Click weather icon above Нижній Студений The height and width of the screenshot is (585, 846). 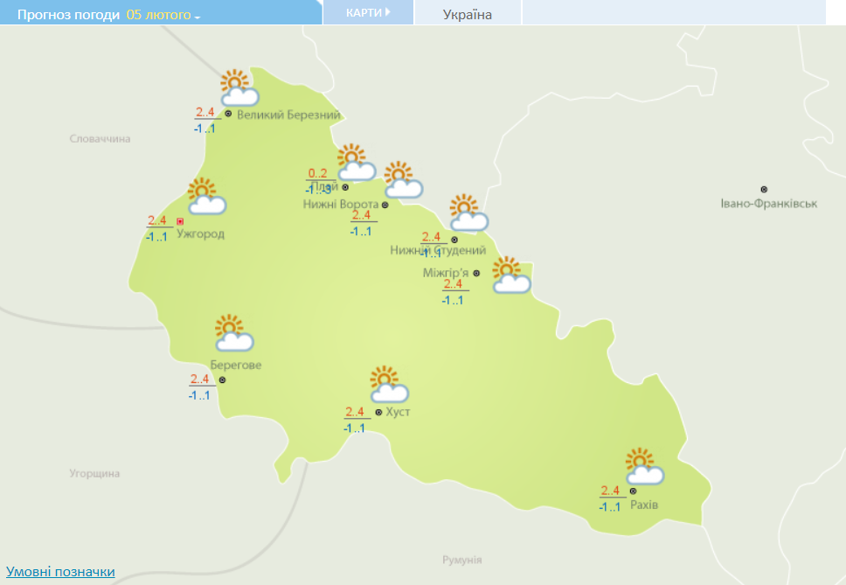click(x=468, y=213)
